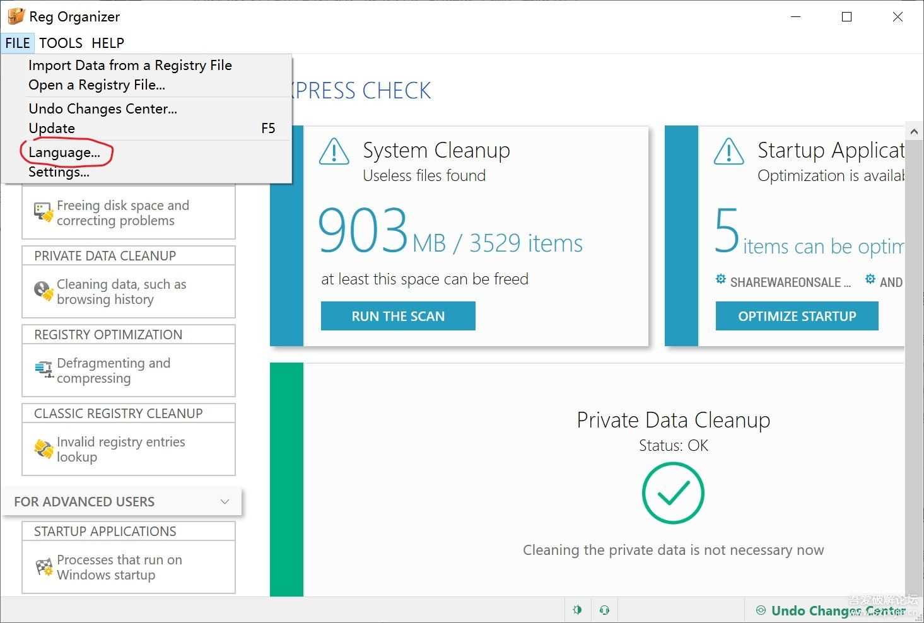
Task: Click the bug report icon in status bar
Action: pos(577,610)
